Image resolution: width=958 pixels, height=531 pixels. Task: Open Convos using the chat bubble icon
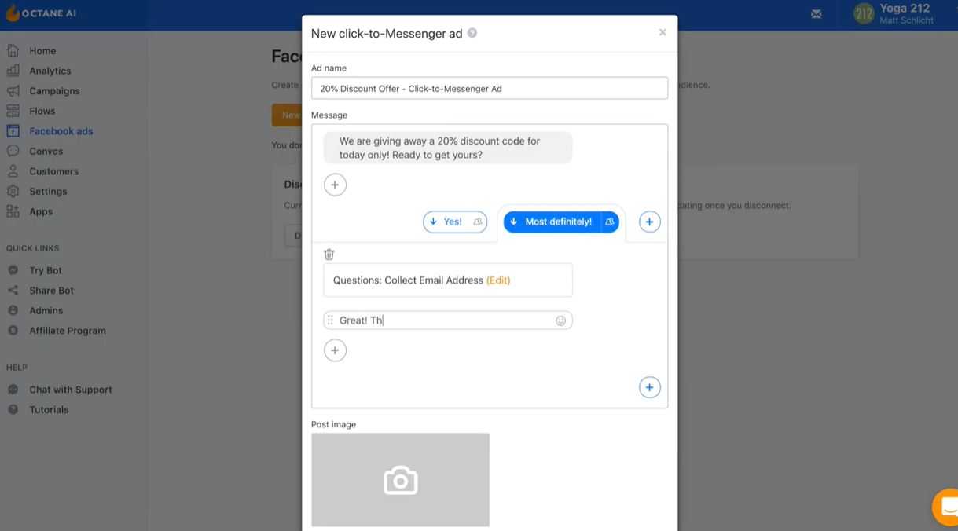tap(13, 151)
